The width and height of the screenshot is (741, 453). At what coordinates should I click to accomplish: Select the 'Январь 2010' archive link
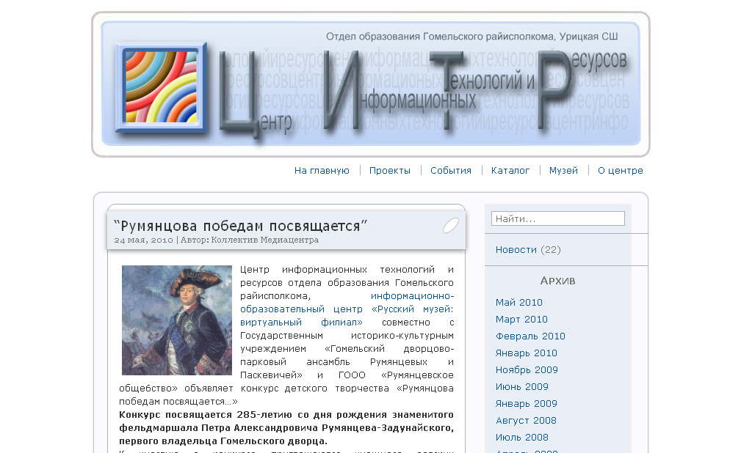526,353
